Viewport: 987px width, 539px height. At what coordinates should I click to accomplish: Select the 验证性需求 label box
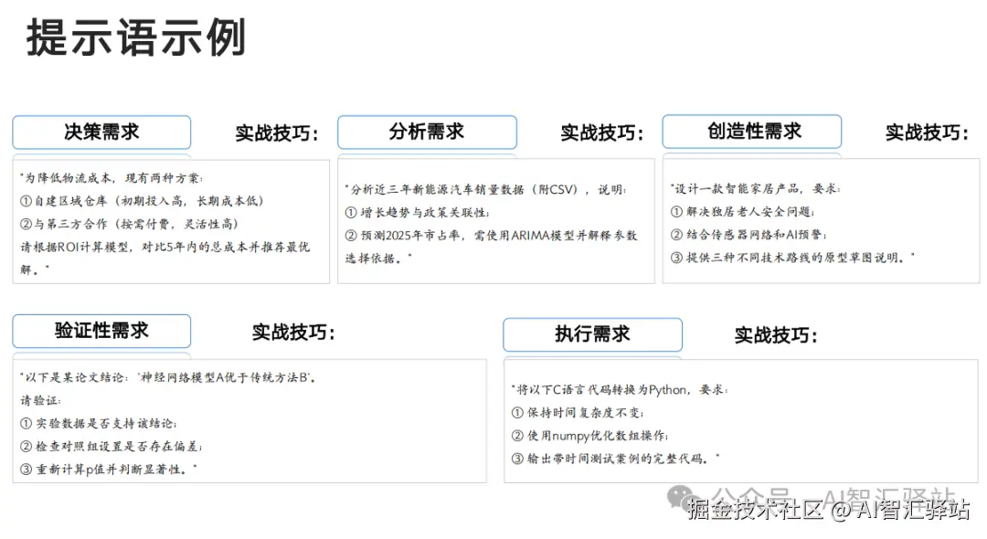[x=101, y=332]
